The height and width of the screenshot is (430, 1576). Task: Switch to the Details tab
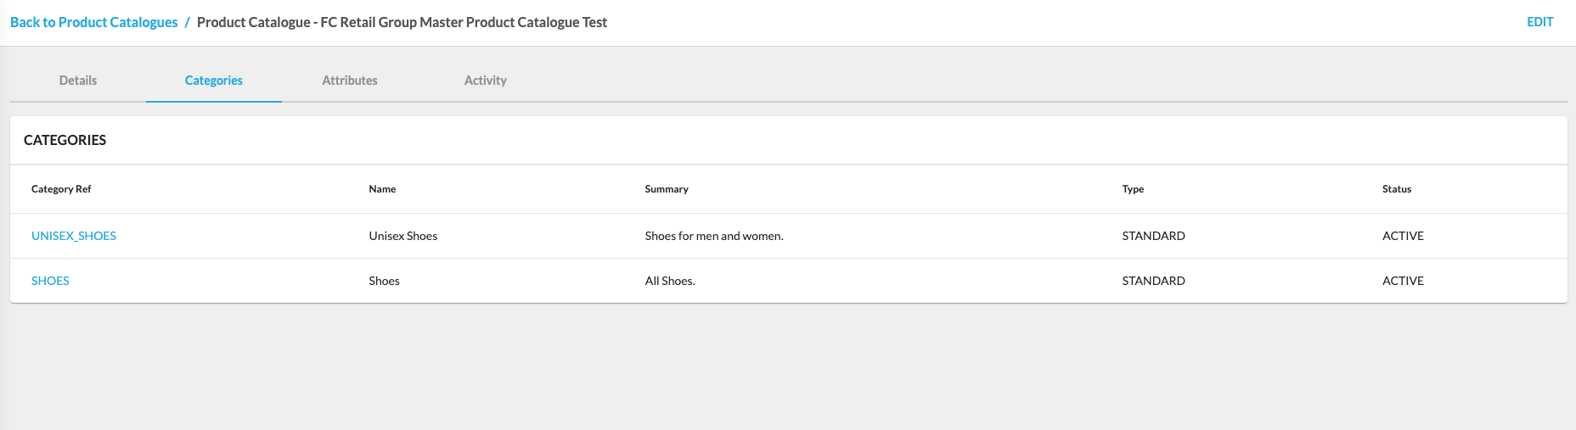tap(78, 81)
